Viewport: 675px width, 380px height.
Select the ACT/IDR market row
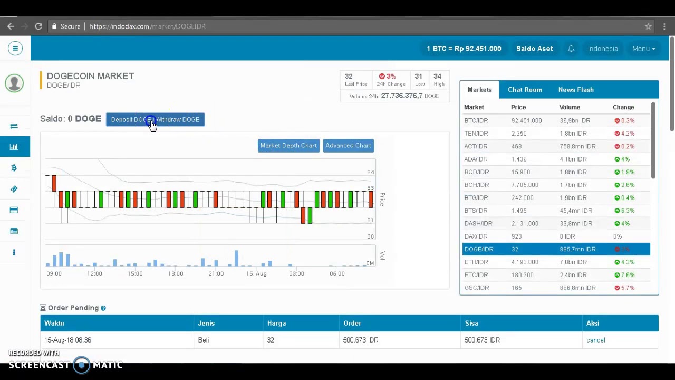[x=556, y=146]
